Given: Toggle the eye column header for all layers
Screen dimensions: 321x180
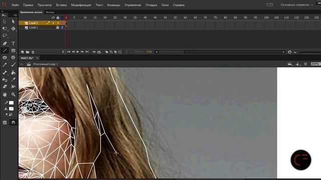Looking at the screenshot, I should tap(53, 18).
